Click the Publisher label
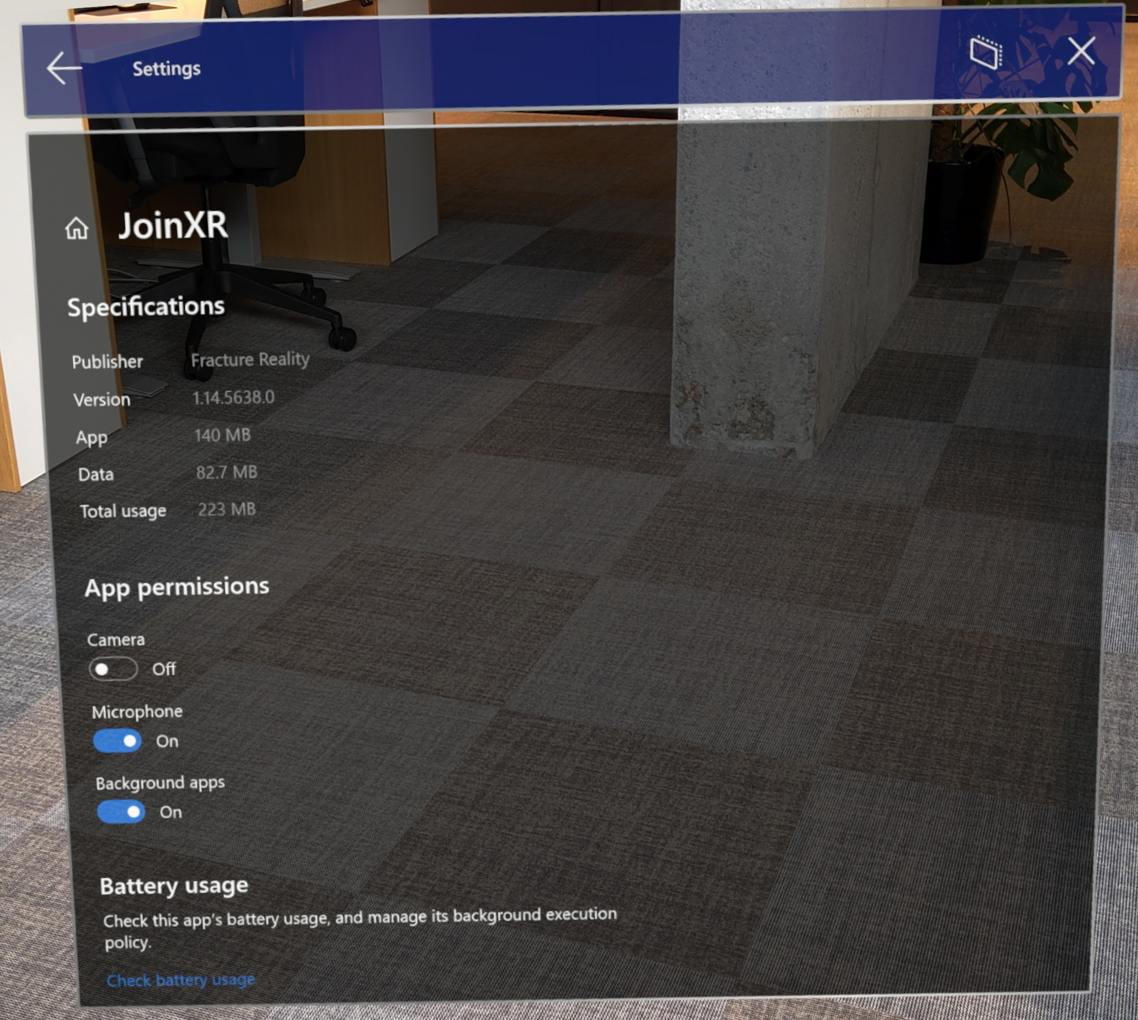The width and height of the screenshot is (1138, 1020). click(x=107, y=362)
